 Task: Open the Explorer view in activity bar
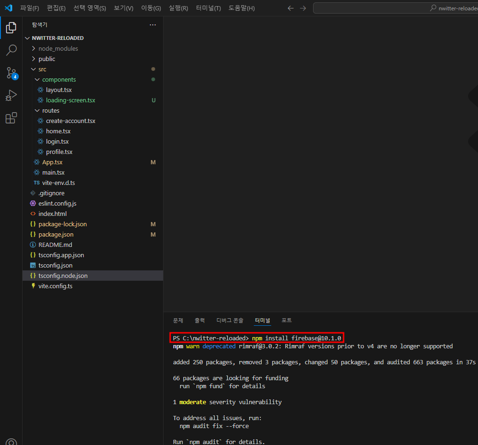[11, 28]
